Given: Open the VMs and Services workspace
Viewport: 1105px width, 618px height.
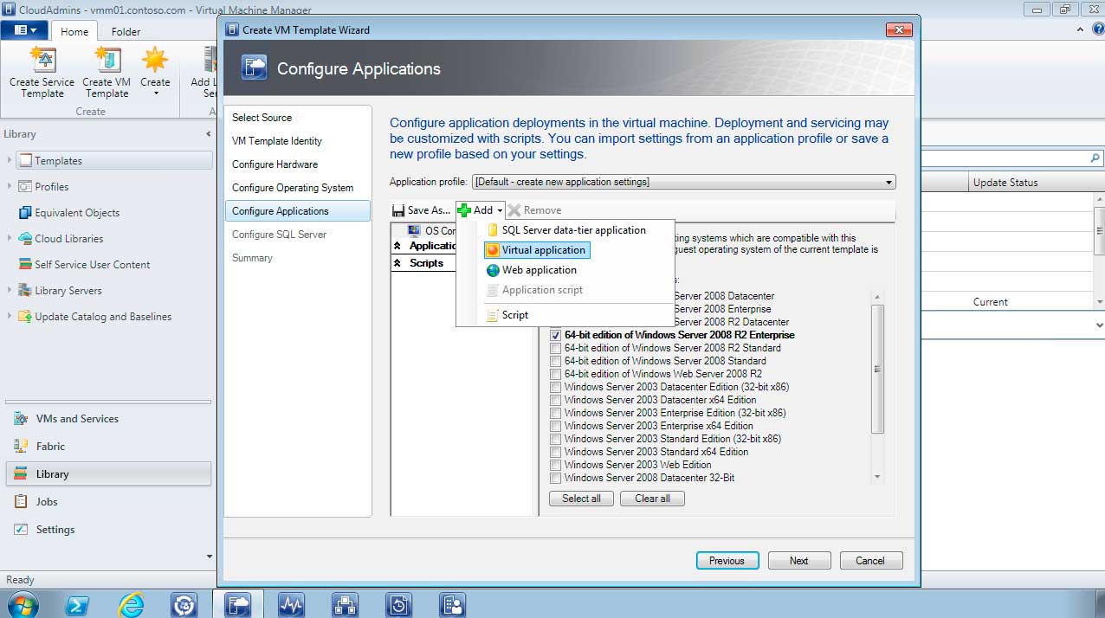Looking at the screenshot, I should pos(108,419).
